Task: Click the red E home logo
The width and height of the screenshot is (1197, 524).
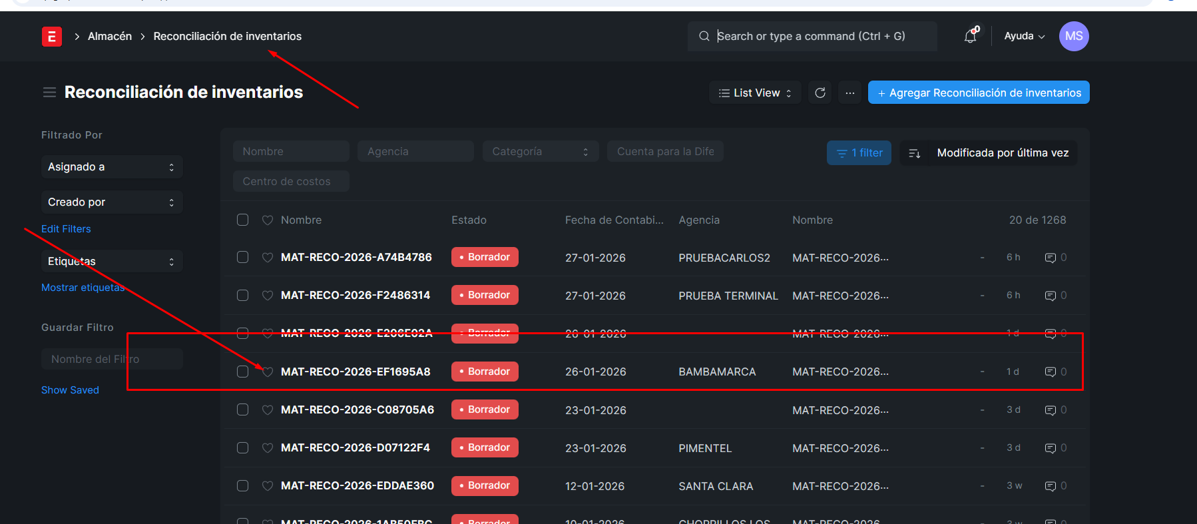Action: coord(52,37)
